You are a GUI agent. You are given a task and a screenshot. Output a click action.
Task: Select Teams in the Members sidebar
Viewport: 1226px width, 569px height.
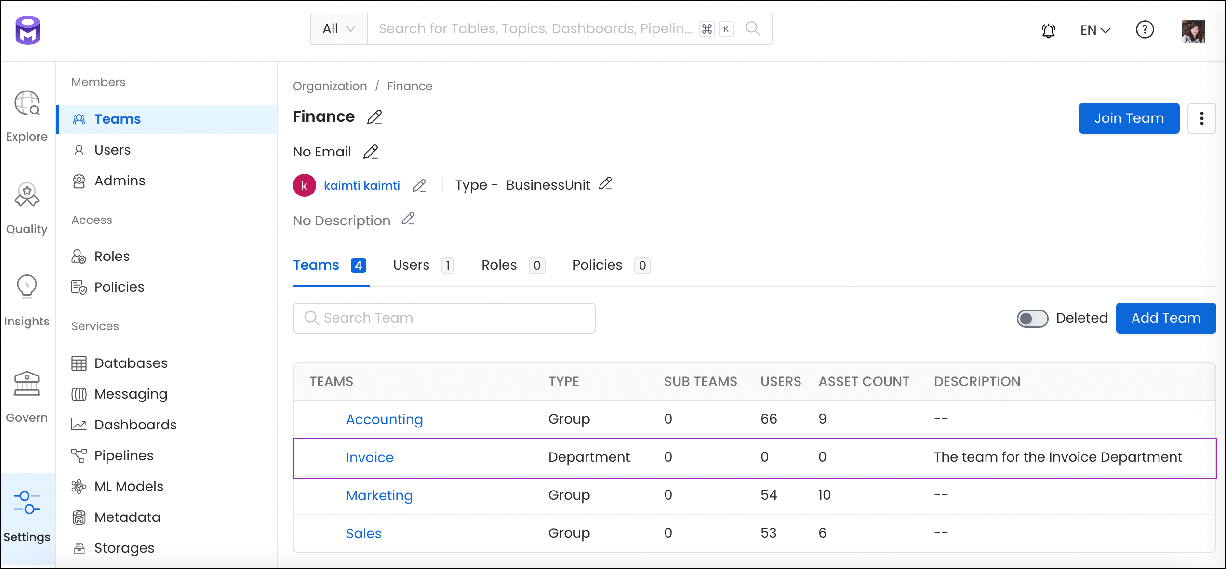(167, 119)
